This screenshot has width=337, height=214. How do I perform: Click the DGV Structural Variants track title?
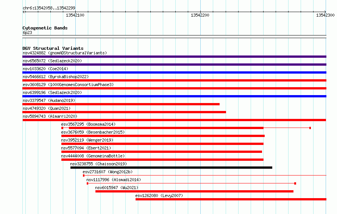[x=53, y=48]
